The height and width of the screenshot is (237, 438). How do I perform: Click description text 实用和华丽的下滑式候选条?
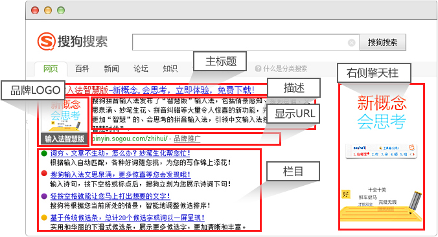click(x=148, y=227)
